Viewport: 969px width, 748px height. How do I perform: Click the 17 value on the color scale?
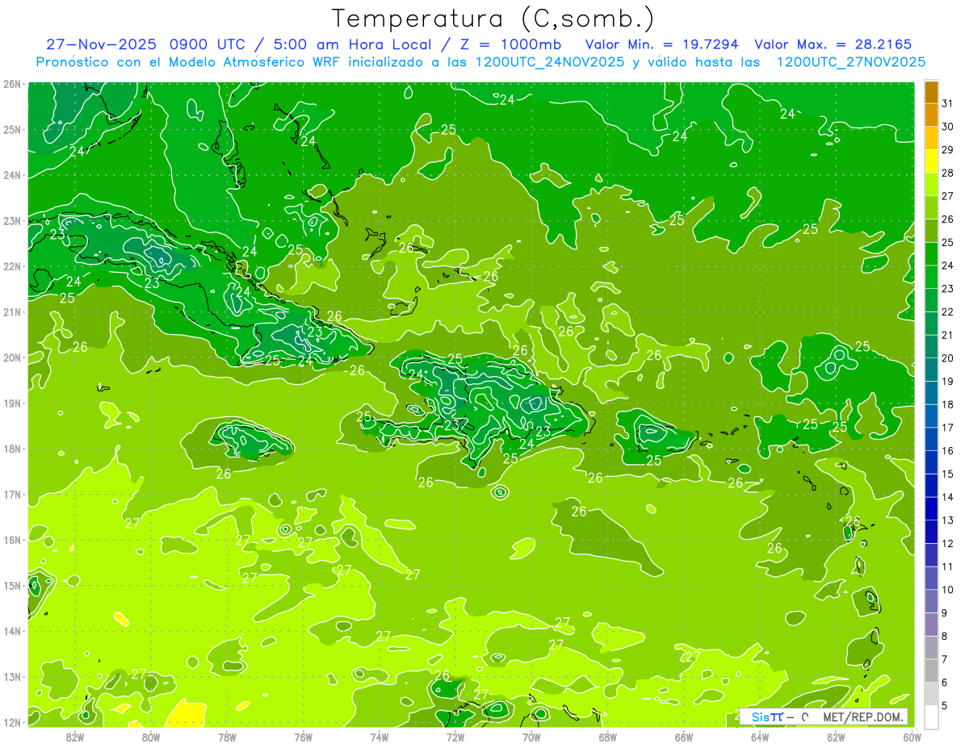[948, 428]
